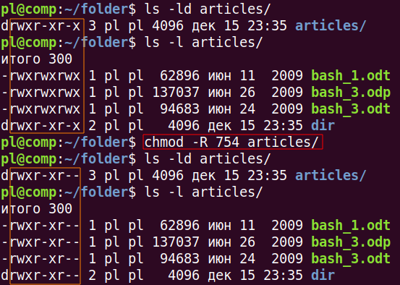
Task: Click the file size 94683 in the last listing
Action: pyautogui.click(x=179, y=258)
